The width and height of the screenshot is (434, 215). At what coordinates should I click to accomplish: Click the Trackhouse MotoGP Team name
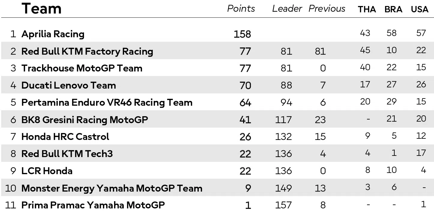click(82, 68)
